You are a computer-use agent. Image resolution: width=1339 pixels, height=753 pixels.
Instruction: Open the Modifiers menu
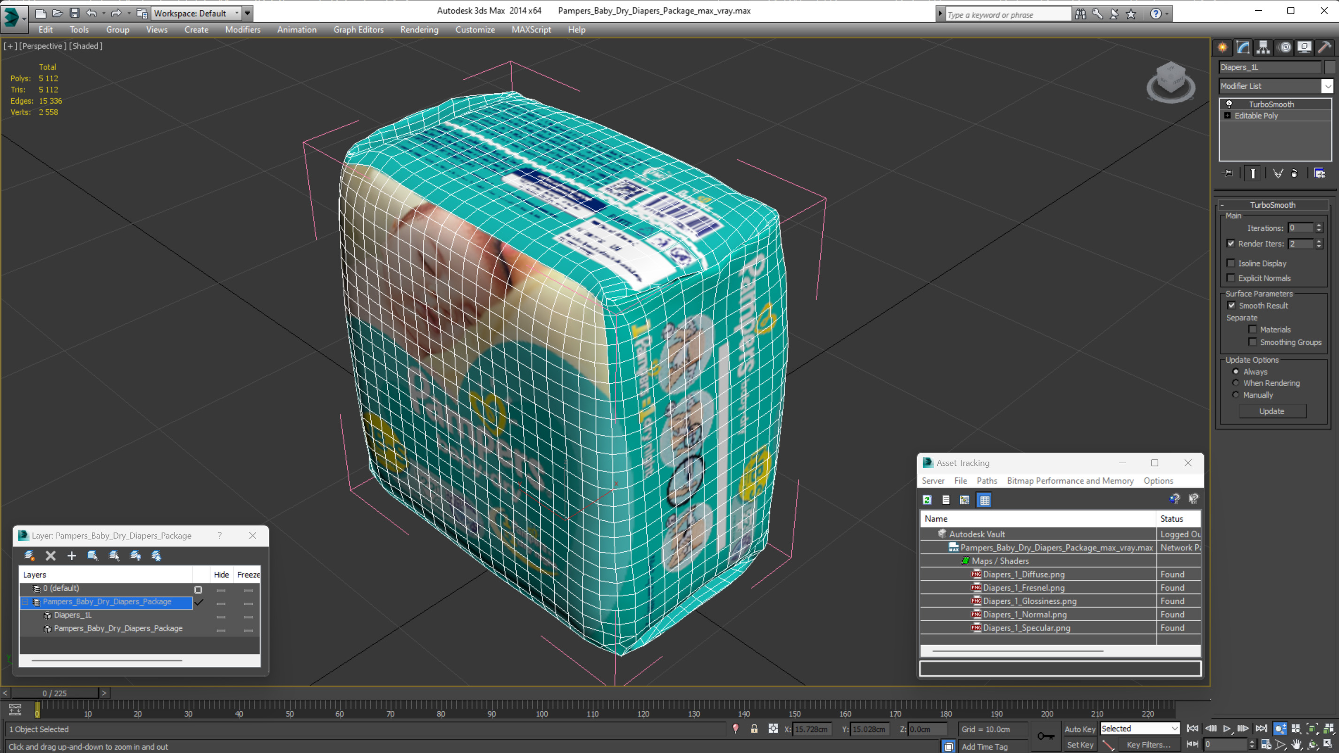[x=243, y=30]
